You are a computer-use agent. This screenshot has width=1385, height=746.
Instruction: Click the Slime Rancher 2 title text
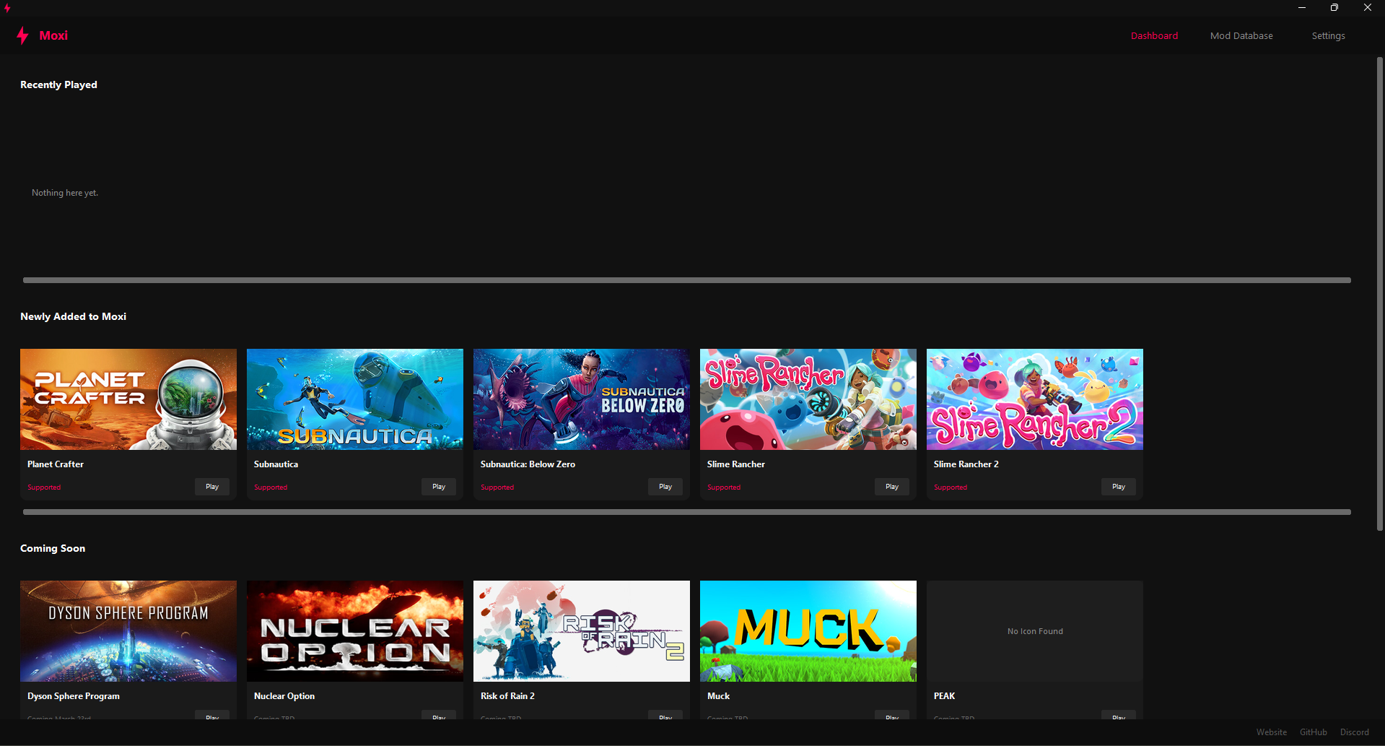click(x=966, y=464)
